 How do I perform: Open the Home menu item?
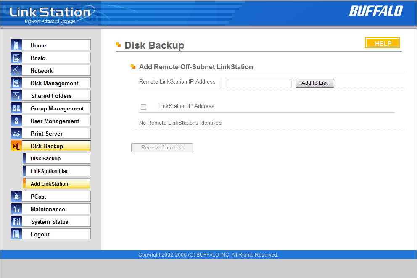pyautogui.click(x=56, y=45)
